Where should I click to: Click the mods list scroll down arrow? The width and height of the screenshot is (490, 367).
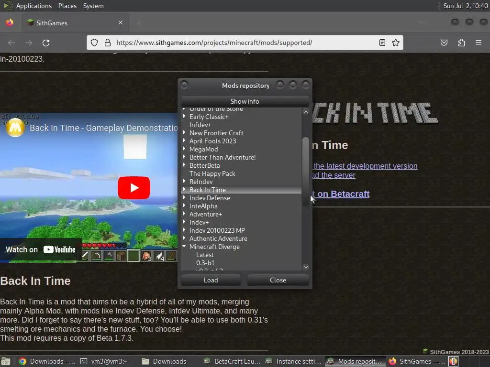(306, 267)
